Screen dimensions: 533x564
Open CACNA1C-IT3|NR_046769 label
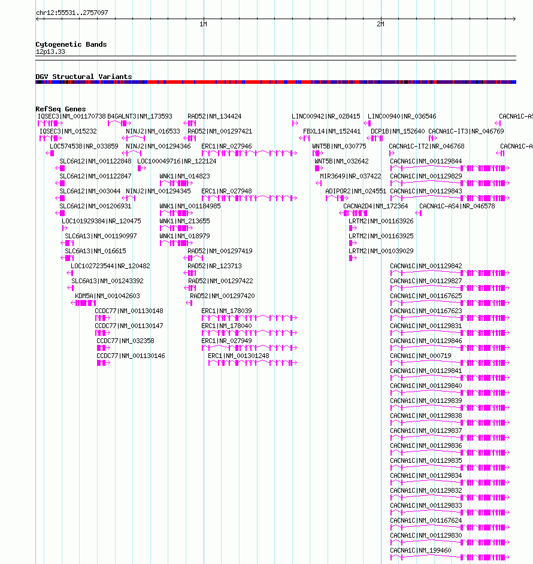(466, 131)
